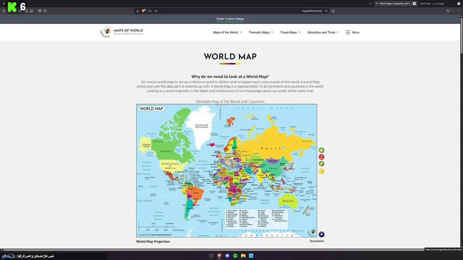Click Alaska (USA) on the world map
Image resolution: width=463 pixels, height=260 pixels.
click(x=146, y=146)
